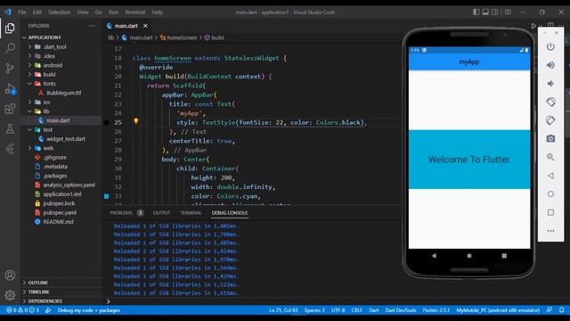This screenshot has height=321, width=570.
Task: Rotate the emulator right
Action: point(550,120)
